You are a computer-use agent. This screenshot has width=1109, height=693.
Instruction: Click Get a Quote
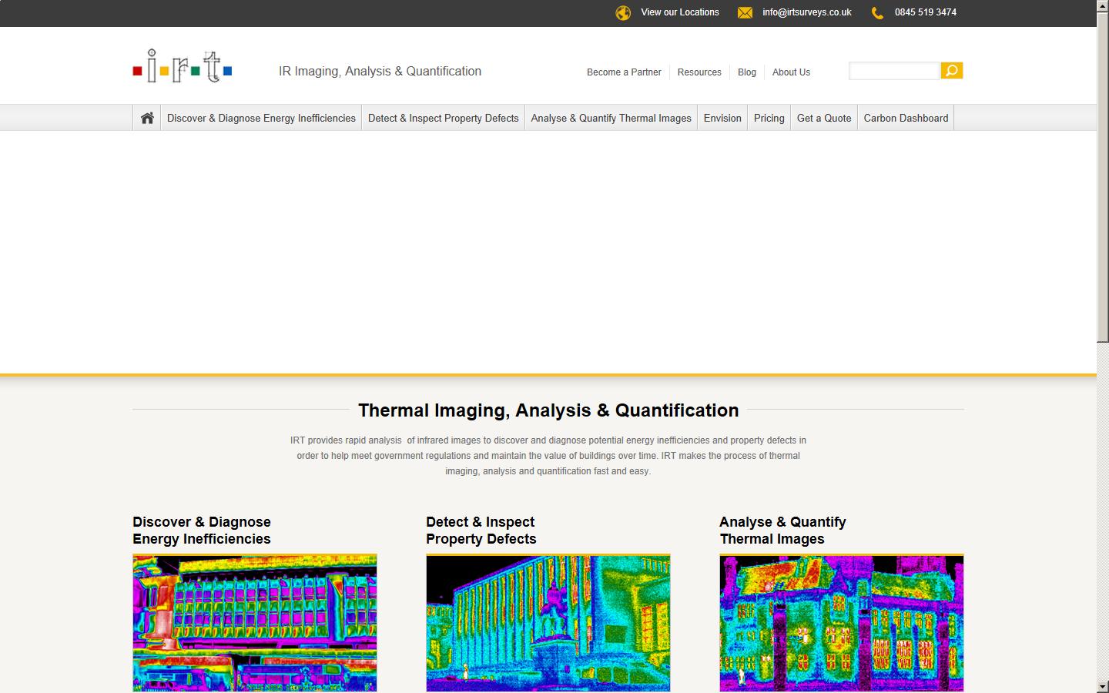(x=823, y=118)
